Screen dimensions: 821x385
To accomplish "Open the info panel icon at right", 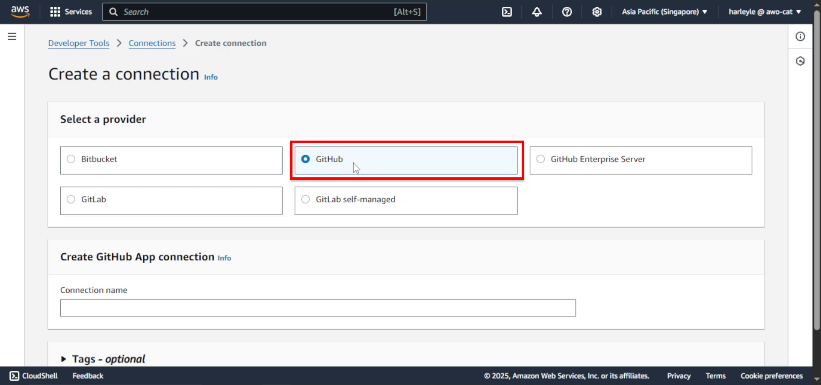I will pos(800,36).
